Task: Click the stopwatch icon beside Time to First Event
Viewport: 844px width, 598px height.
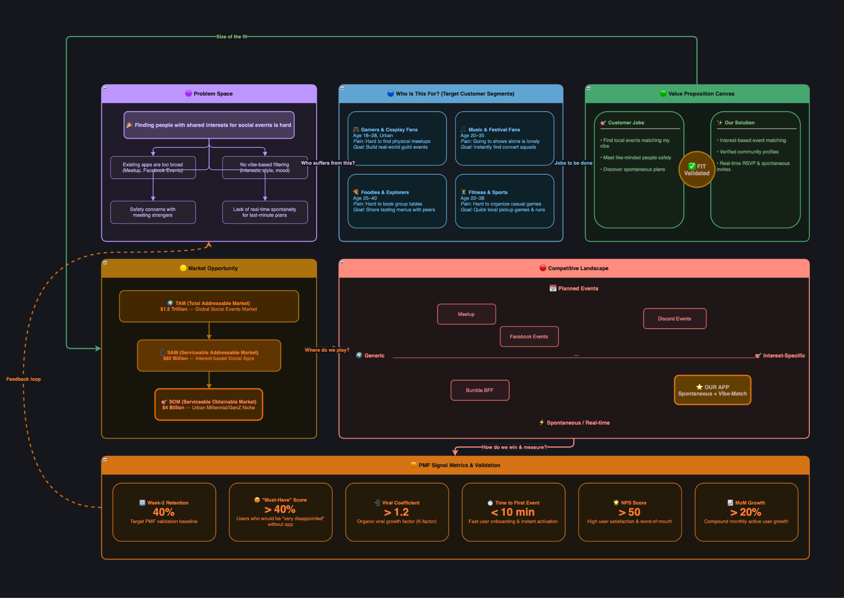Action: [490, 502]
